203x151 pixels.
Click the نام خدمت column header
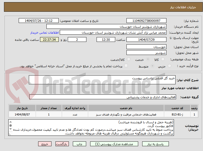(126, 108)
